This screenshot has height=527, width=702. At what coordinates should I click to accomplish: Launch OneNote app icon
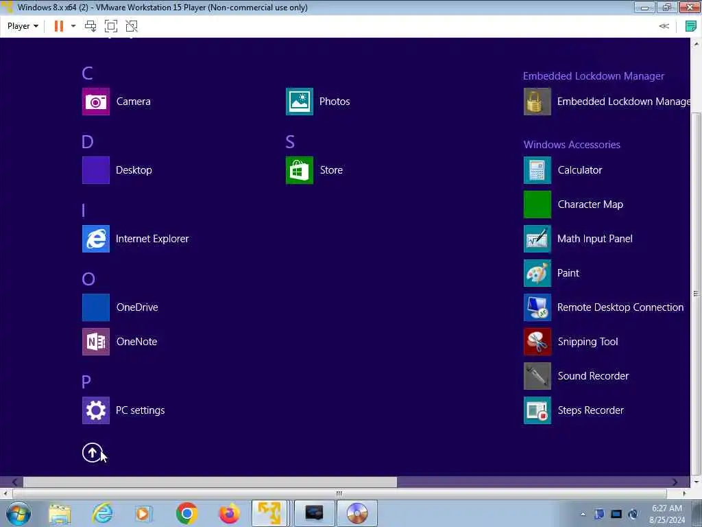[x=96, y=342]
